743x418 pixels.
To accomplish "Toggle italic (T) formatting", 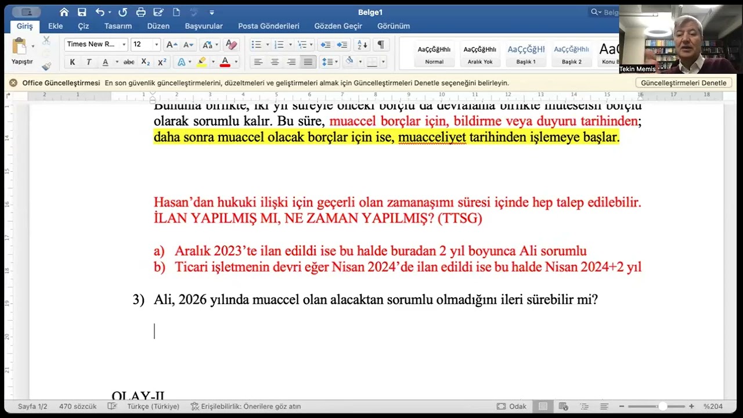I will [89, 62].
